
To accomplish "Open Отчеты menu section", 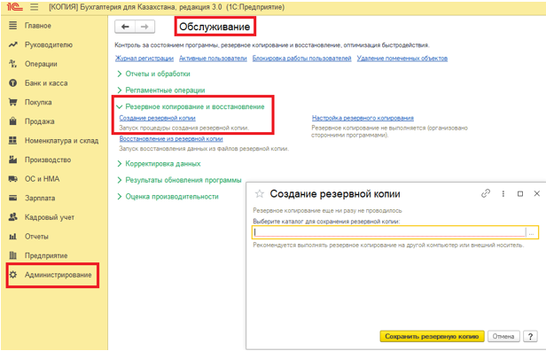I will pos(36,237).
